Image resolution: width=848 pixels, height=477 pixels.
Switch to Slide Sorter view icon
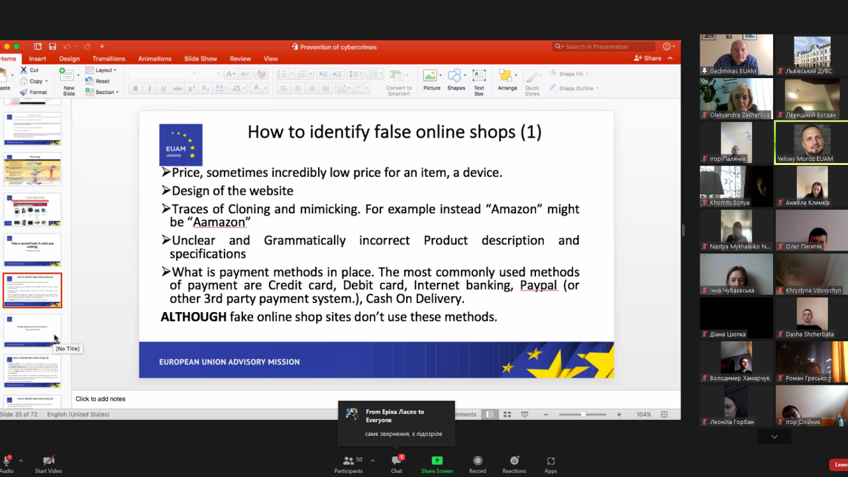click(507, 414)
